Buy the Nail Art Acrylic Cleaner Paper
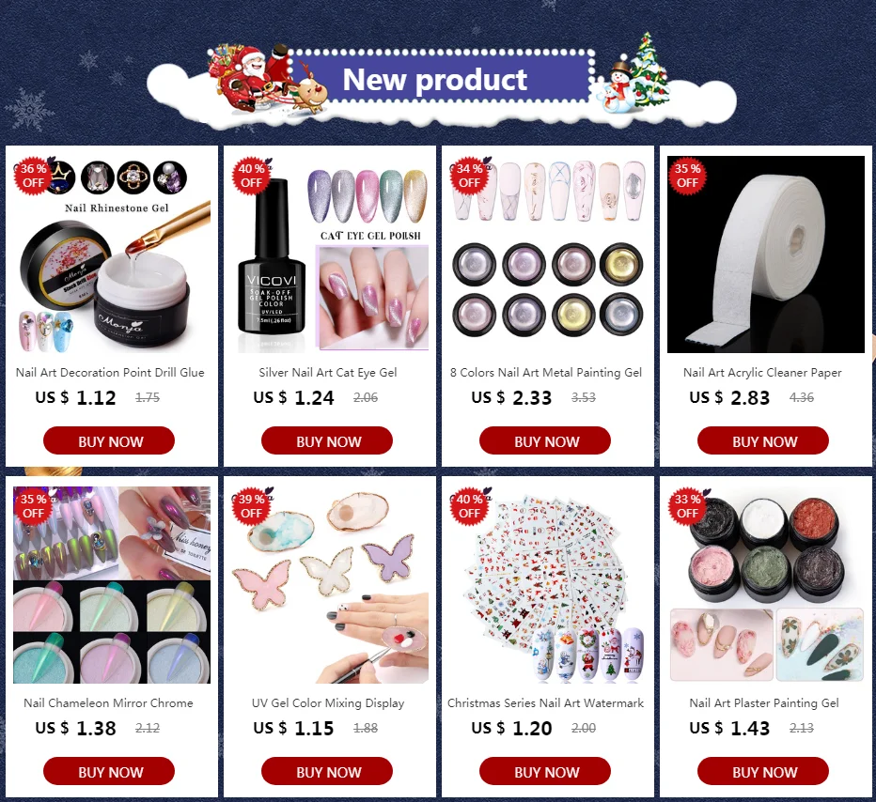Image resolution: width=876 pixels, height=802 pixels. [762, 440]
